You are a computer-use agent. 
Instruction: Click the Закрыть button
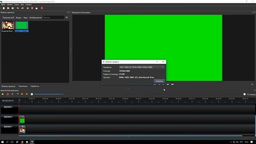(x=159, y=81)
